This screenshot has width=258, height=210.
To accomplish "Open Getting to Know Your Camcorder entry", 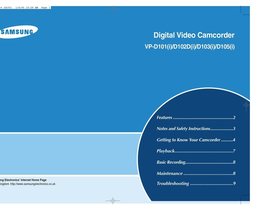I will (196, 140).
